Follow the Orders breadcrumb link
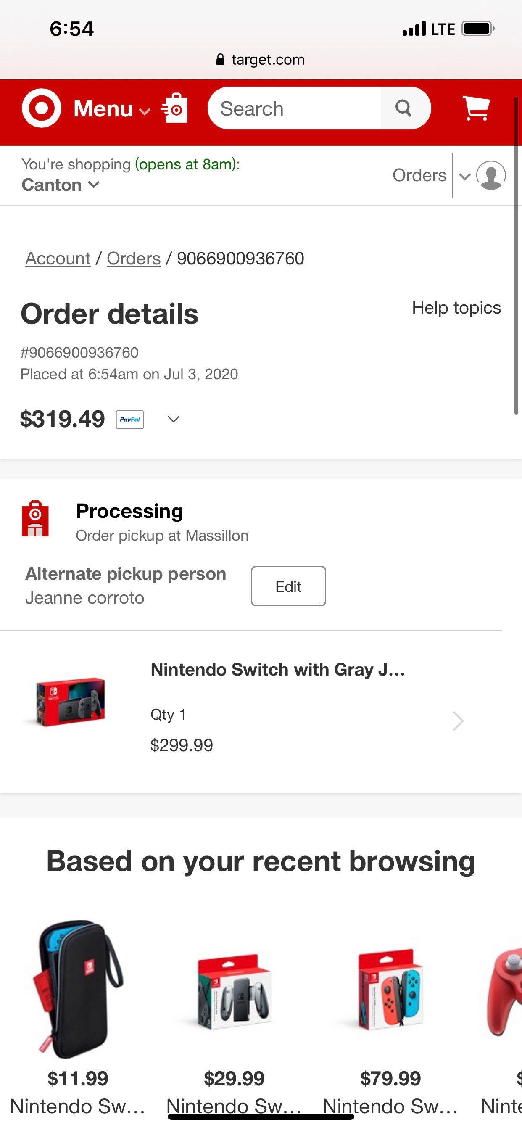 tap(134, 259)
